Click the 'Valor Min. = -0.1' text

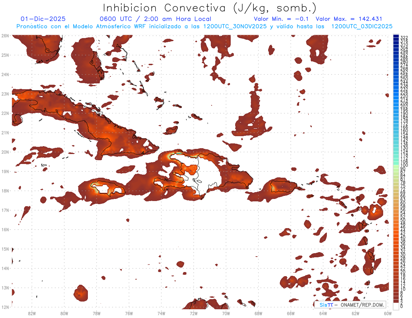click(282, 19)
